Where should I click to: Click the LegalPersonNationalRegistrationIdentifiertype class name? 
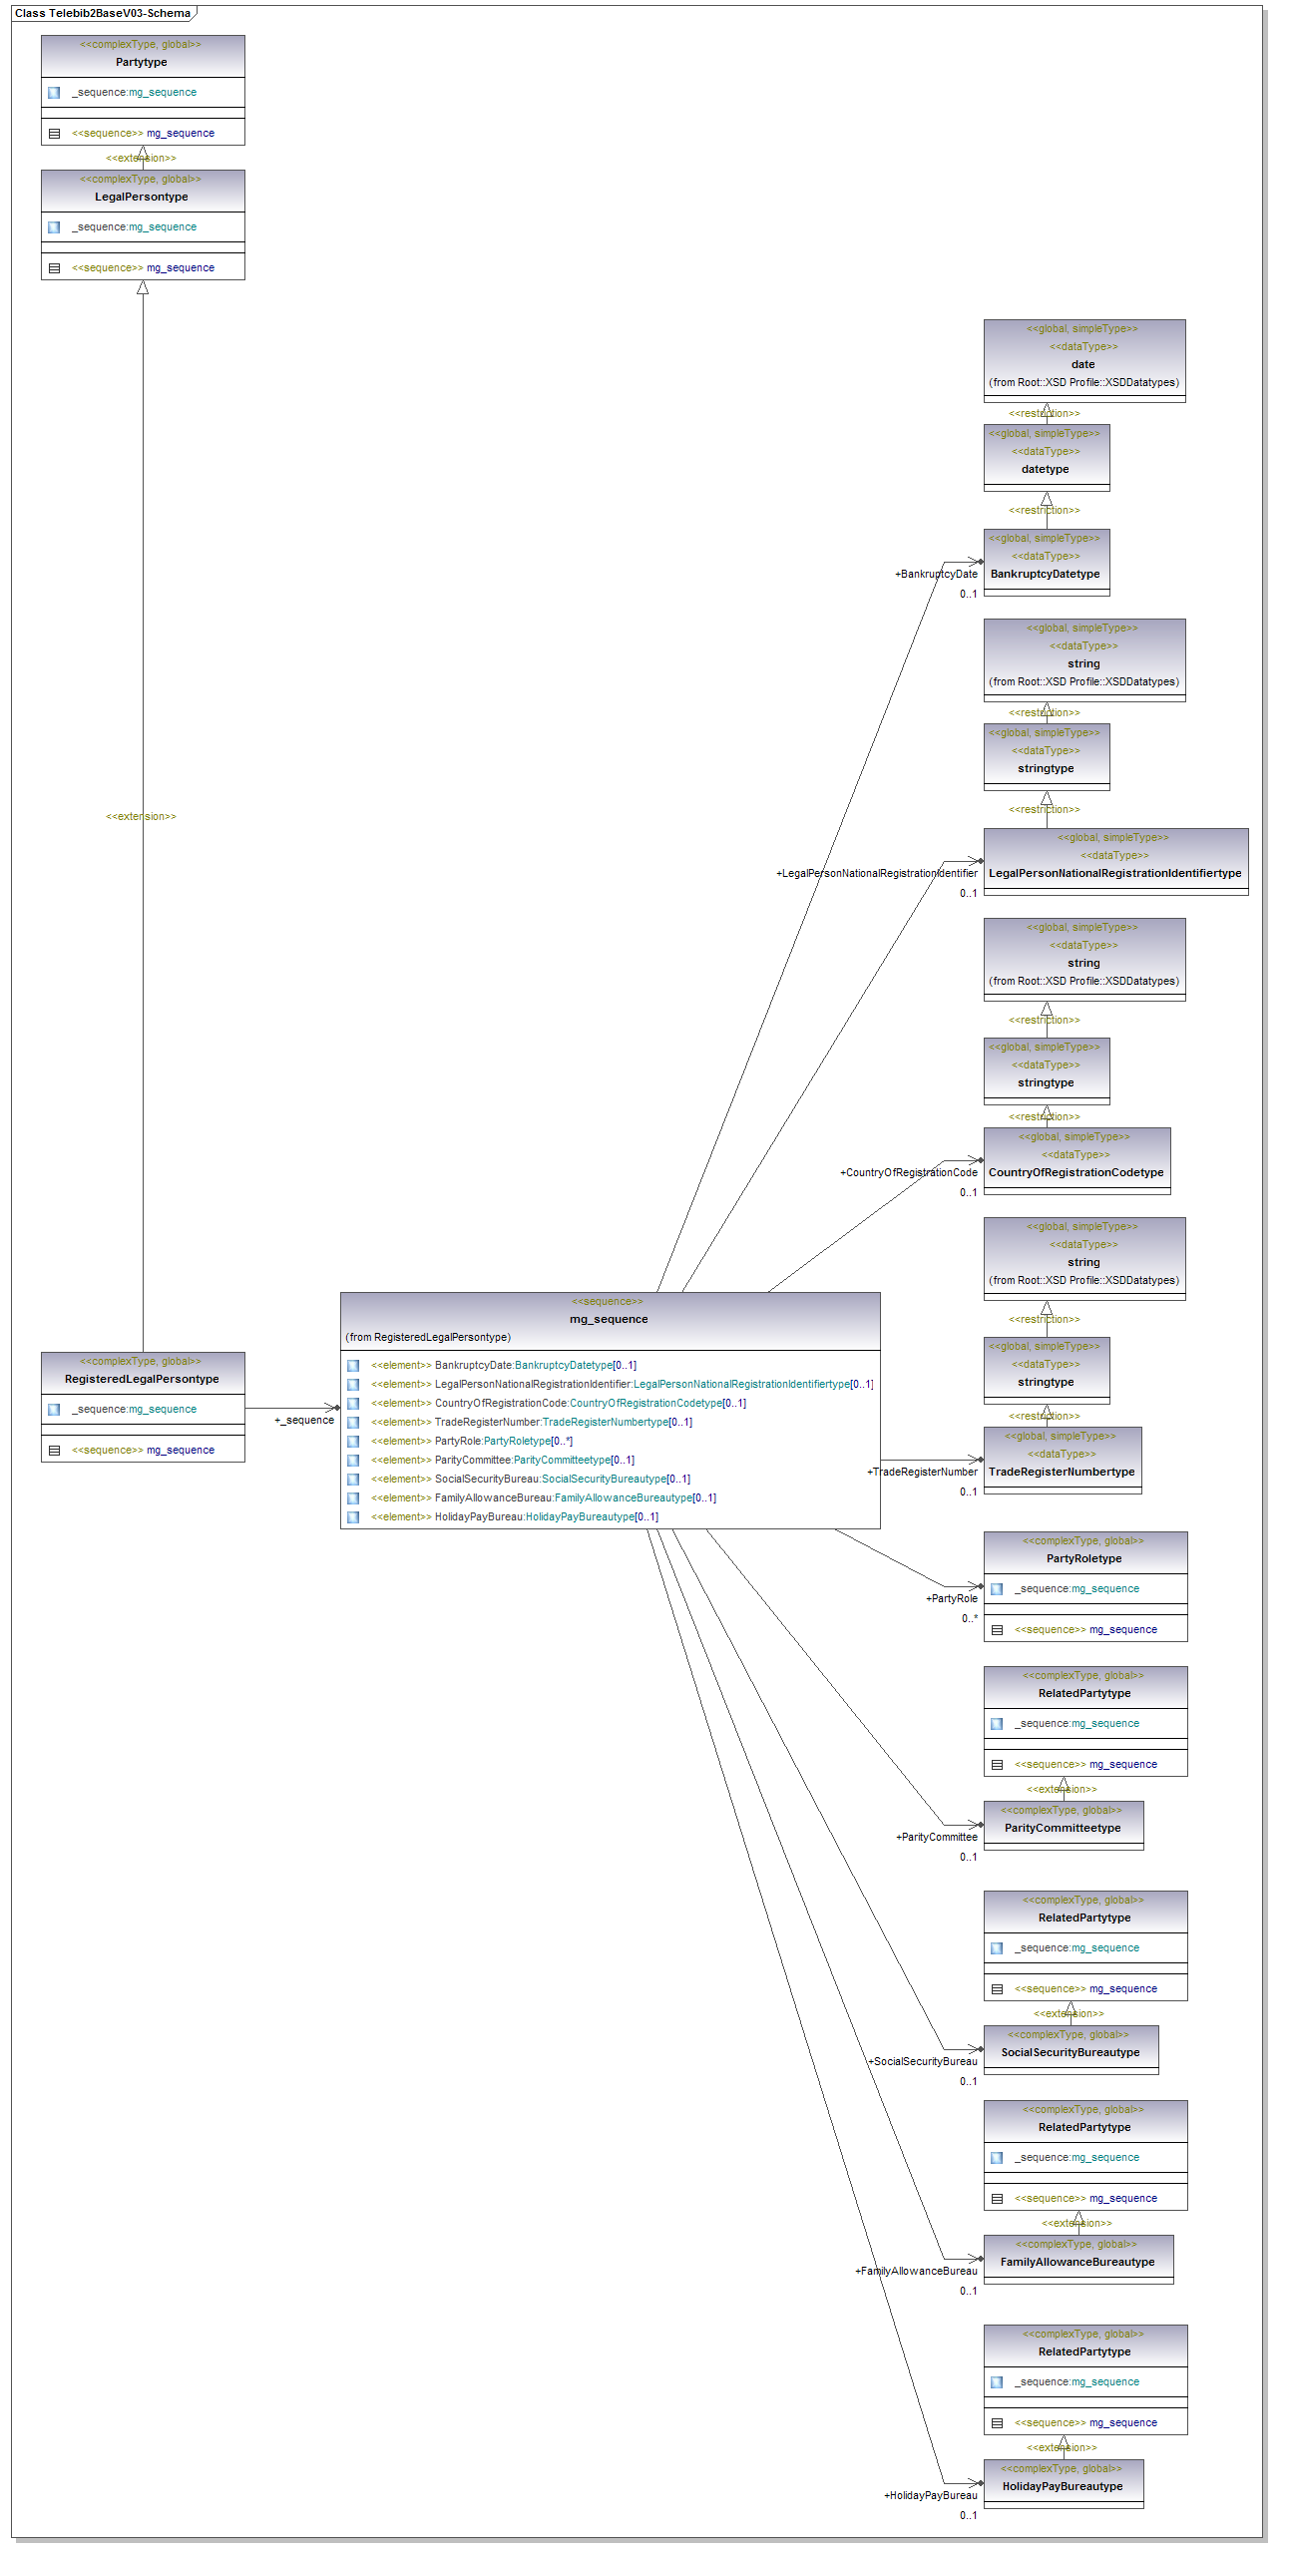tap(1114, 874)
